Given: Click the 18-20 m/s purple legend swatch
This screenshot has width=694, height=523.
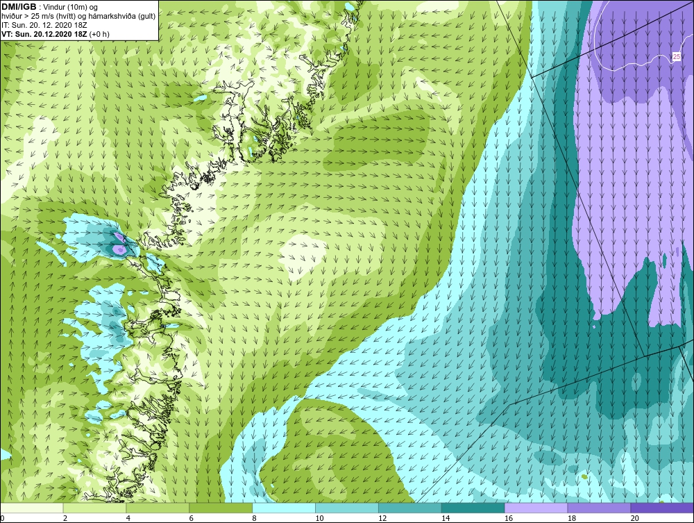Looking at the screenshot, I should point(600,508).
